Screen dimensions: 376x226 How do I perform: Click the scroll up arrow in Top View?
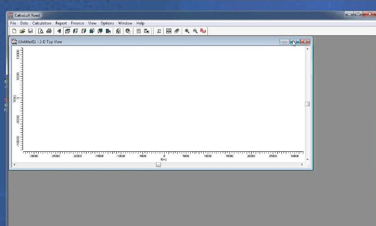pyautogui.click(x=307, y=49)
